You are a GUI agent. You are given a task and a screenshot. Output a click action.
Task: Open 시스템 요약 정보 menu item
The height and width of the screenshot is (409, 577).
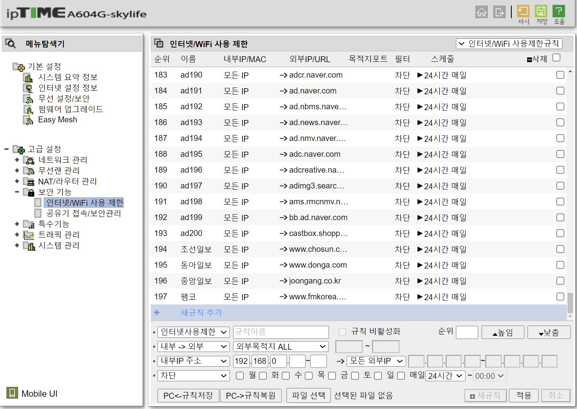tap(68, 77)
